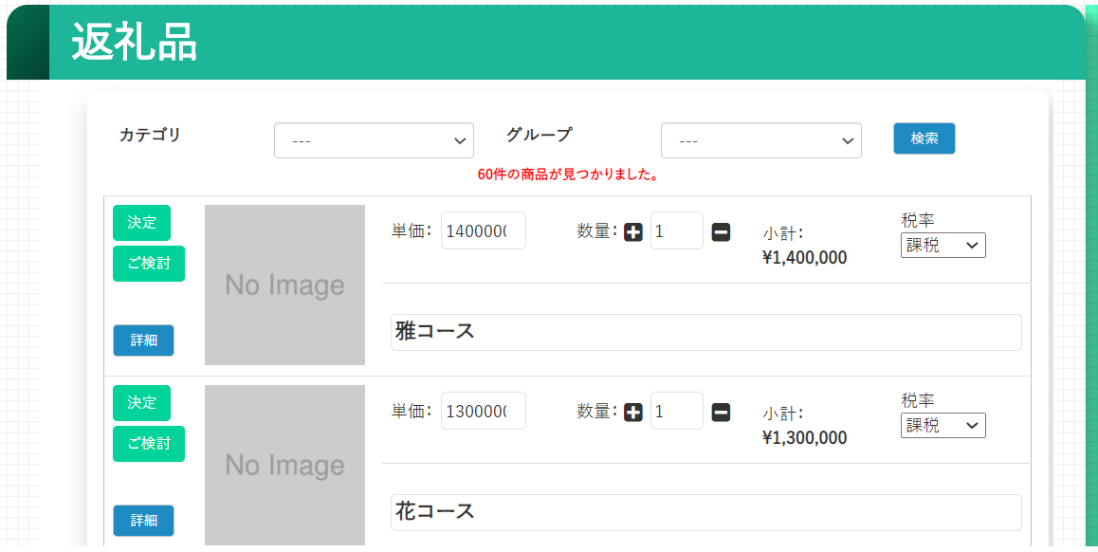This screenshot has height=552, width=1098.
Task: Click the 単価 field showing 1400000
Action: (x=483, y=231)
